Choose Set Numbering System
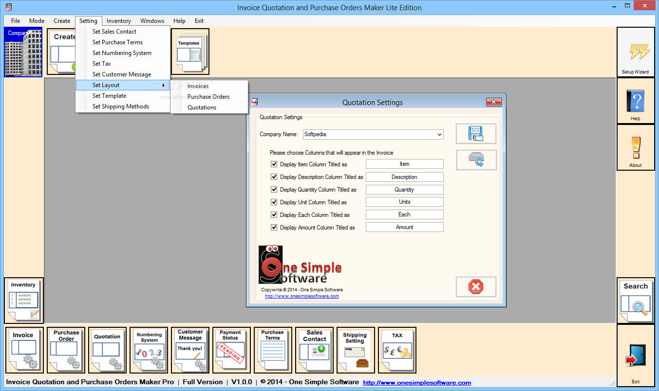The width and height of the screenshot is (659, 391). 123,53
